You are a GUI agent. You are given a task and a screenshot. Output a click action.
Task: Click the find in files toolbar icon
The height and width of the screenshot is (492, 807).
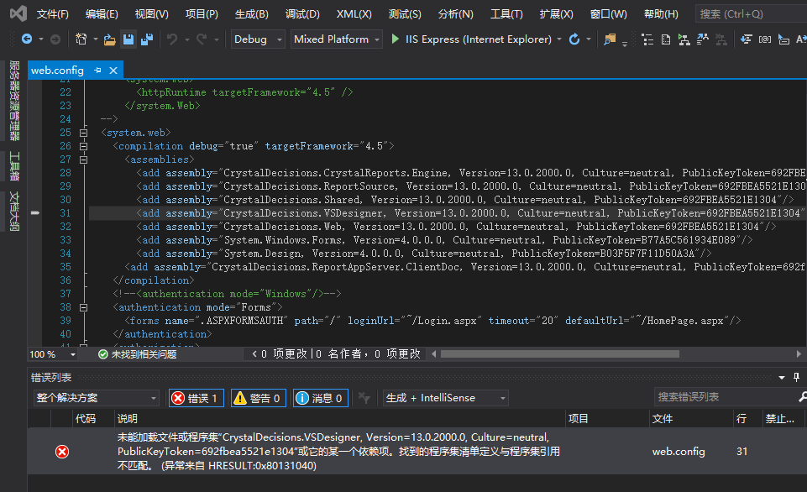pos(610,39)
